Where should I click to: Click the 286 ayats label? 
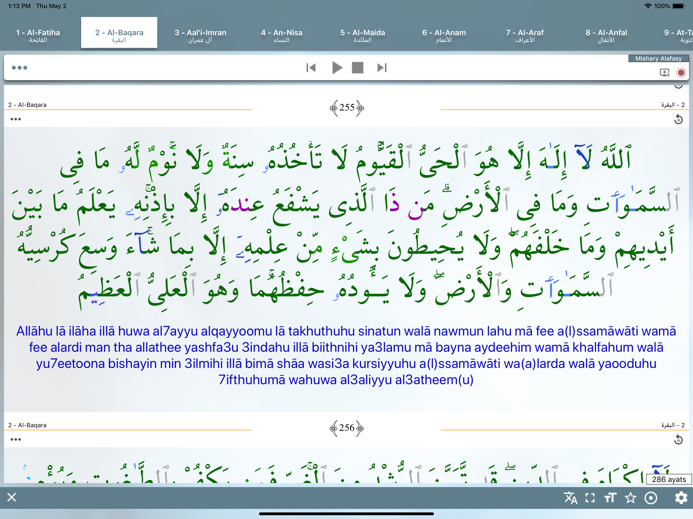[x=669, y=479]
